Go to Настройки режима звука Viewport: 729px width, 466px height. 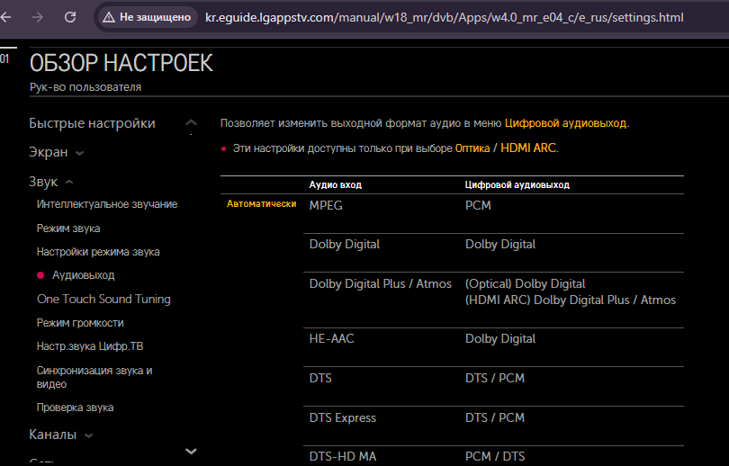[x=98, y=252]
